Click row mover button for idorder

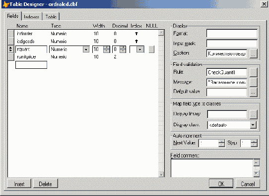(11, 34)
